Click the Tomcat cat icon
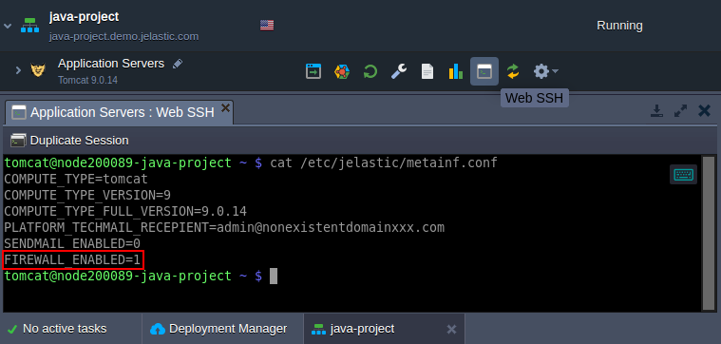721x344 pixels. pos(38,70)
